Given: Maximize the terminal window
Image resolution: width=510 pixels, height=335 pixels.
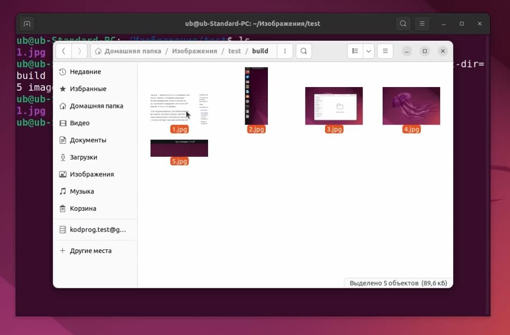Looking at the screenshot, I should tap(461, 24).
